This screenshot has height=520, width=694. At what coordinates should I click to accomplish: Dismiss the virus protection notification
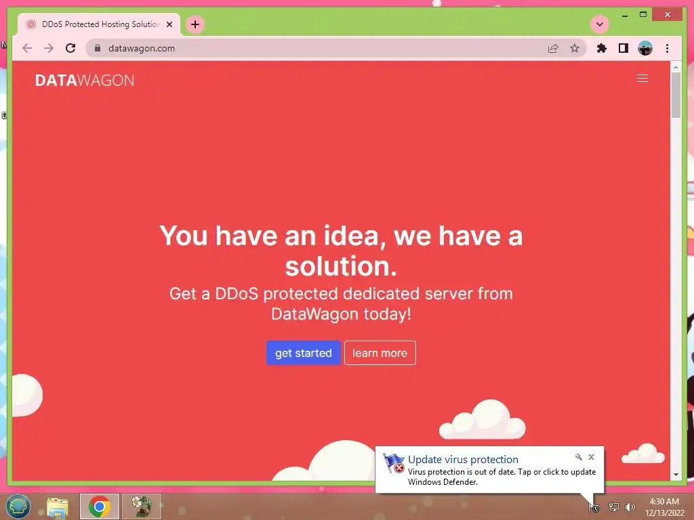click(x=591, y=457)
